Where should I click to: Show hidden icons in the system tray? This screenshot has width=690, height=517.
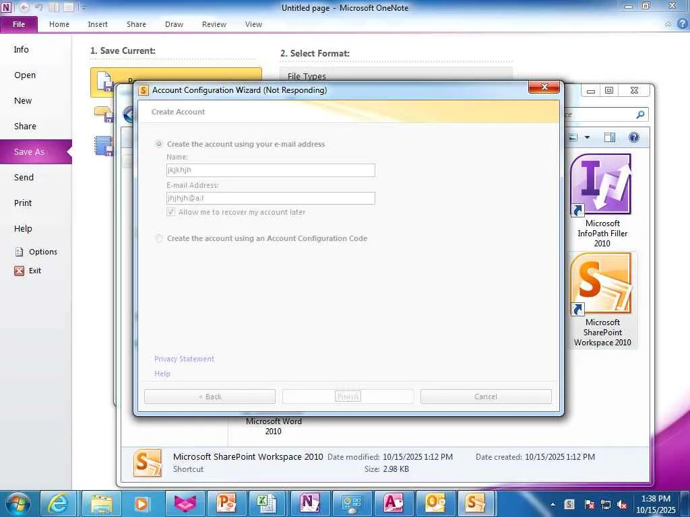[x=553, y=504]
